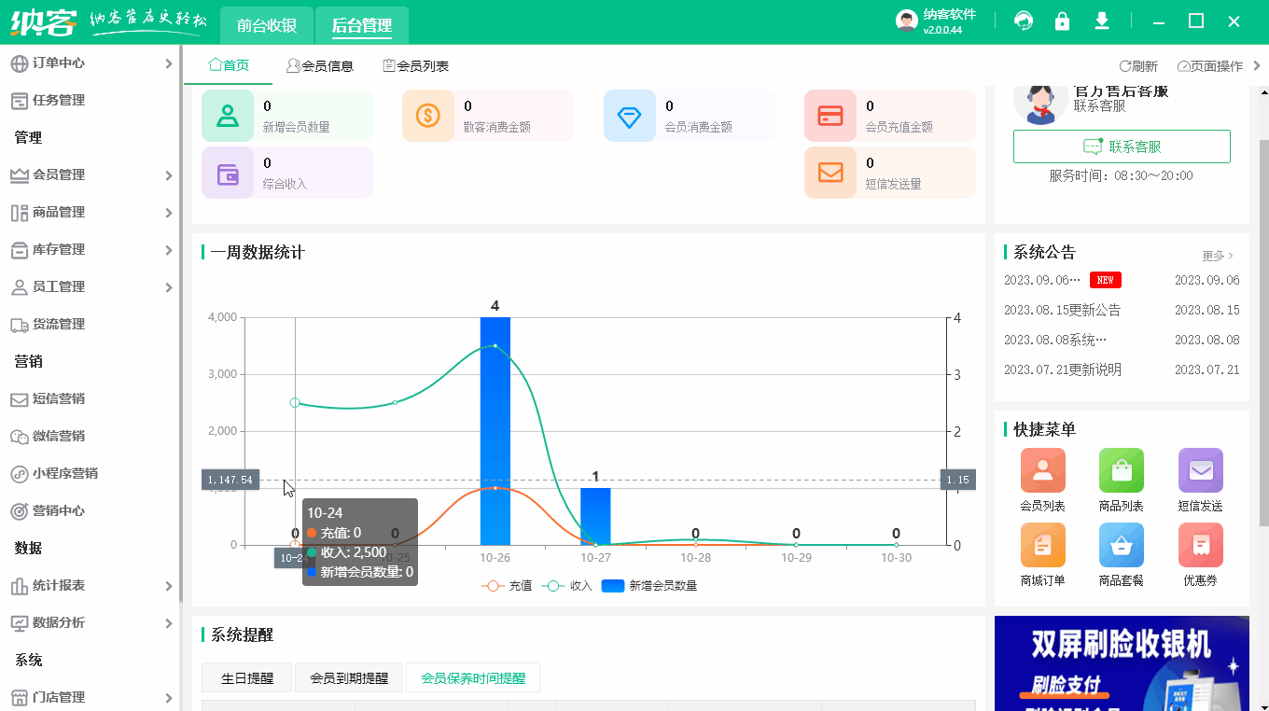Select the 生日提醒 reminder tab
Image resolution: width=1269 pixels, height=711 pixels.
[x=246, y=677]
